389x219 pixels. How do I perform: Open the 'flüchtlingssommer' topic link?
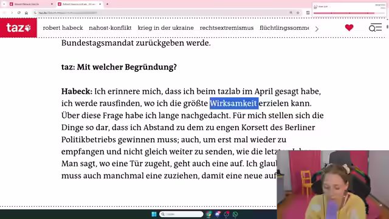tap(284, 28)
